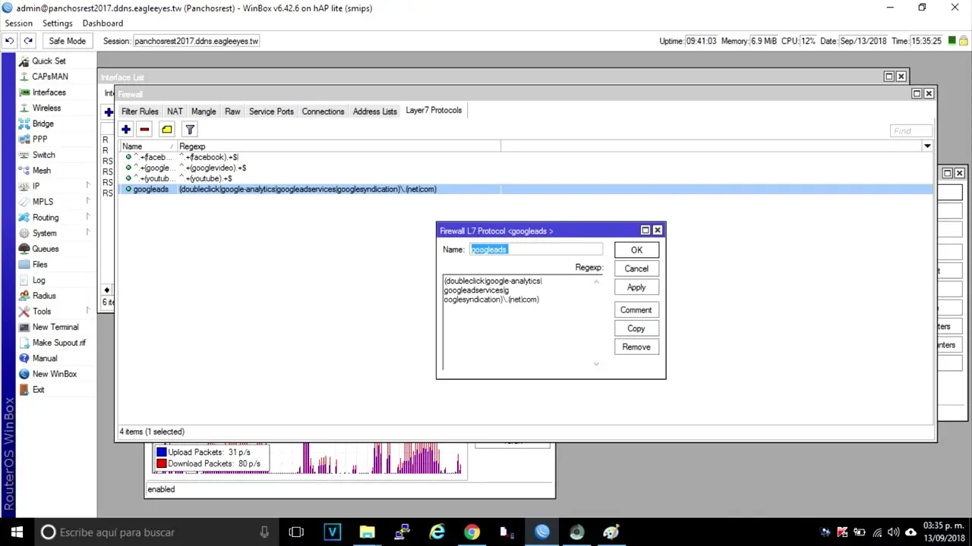Select the youtube Layer7 protocol row
The image size is (972, 546).
[527, 178]
